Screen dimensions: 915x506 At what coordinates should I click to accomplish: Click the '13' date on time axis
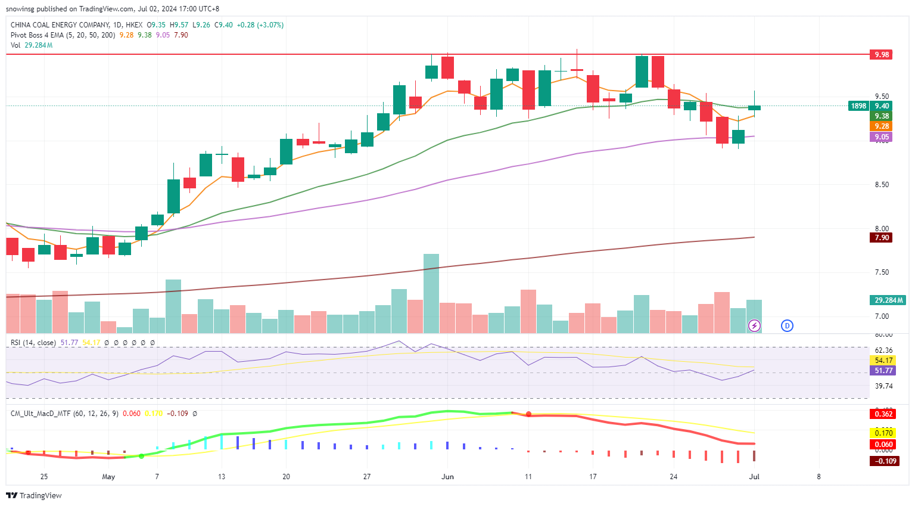click(222, 477)
